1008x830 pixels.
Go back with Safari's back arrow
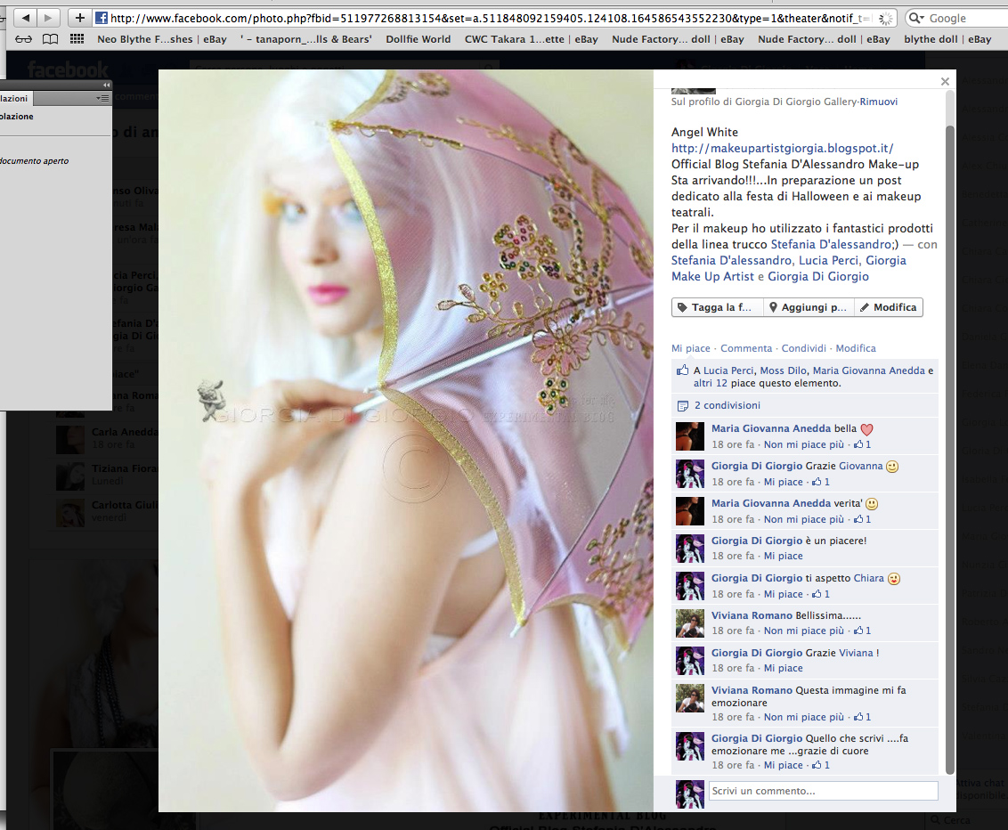tap(26, 18)
